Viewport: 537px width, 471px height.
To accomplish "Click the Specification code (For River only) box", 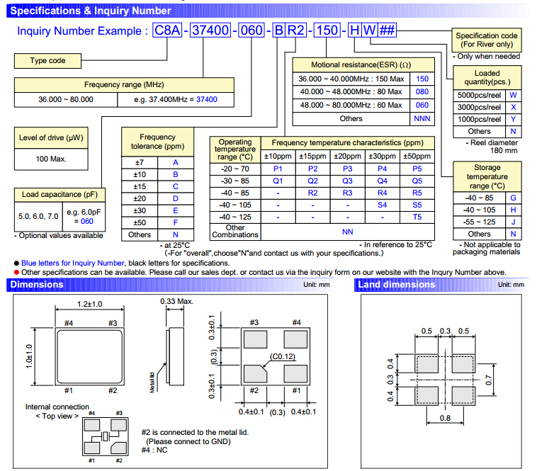I will pyautogui.click(x=487, y=40).
